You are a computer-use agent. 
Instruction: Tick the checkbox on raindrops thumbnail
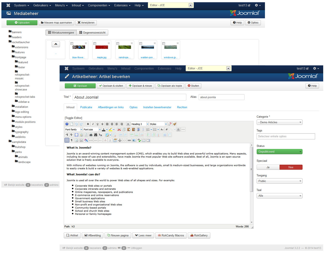pyautogui.click(x=118, y=43)
